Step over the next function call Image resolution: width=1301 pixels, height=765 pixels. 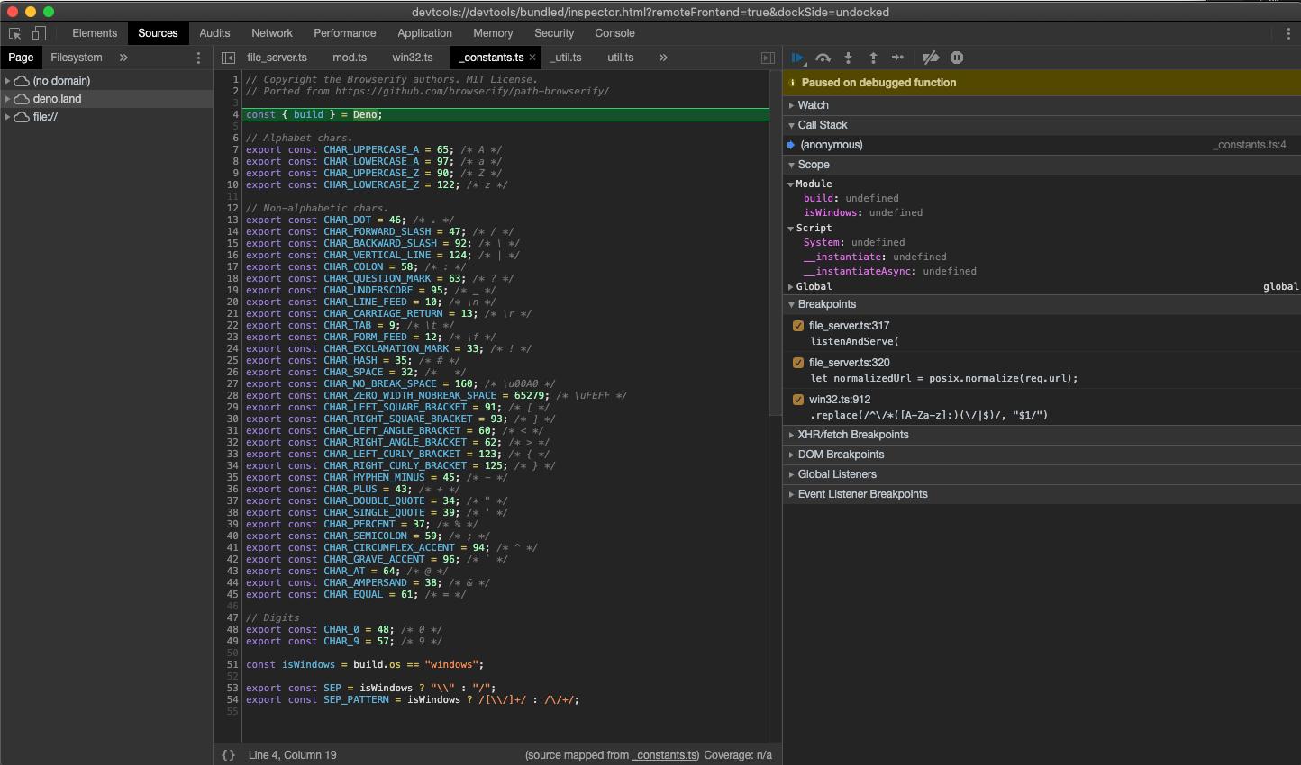point(823,58)
